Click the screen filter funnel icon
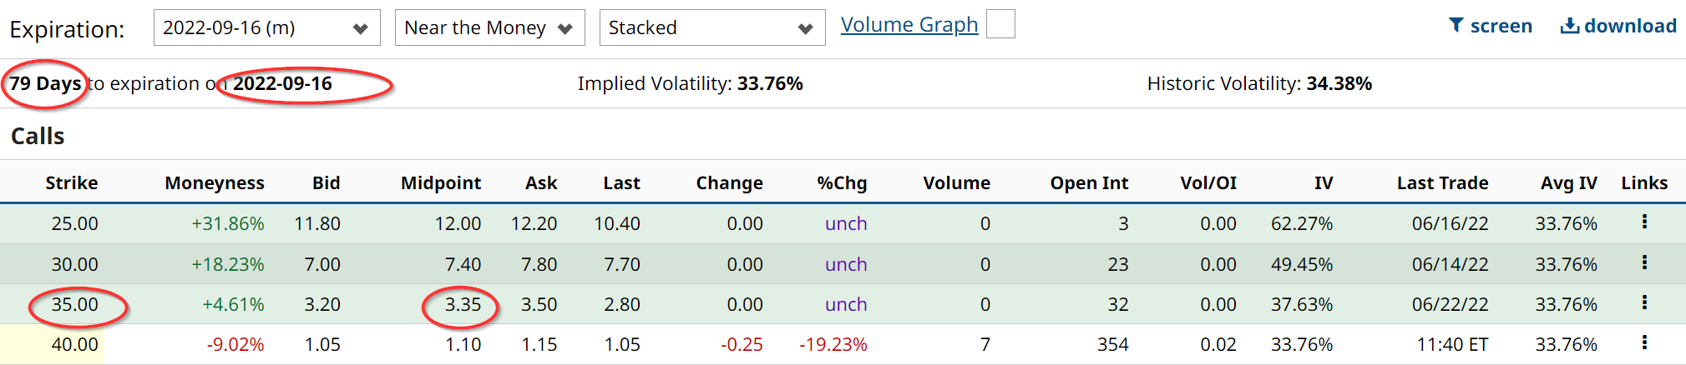The height and width of the screenshot is (365, 1686). click(1456, 26)
